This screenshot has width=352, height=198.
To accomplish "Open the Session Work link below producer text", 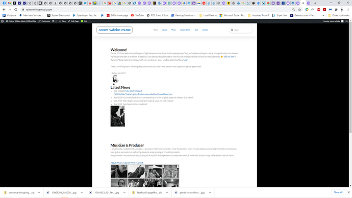I will point(129,163).
